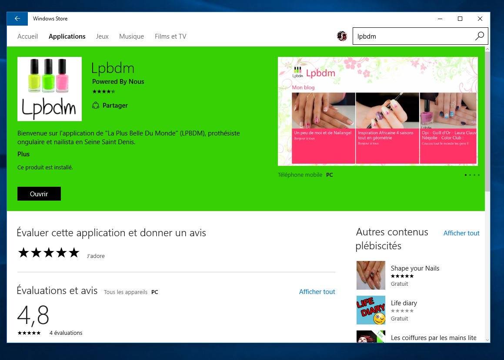Image resolution: width=504 pixels, height=360 pixels.
Task: Click the vertical scrollbar thumb
Action: [x=487, y=122]
